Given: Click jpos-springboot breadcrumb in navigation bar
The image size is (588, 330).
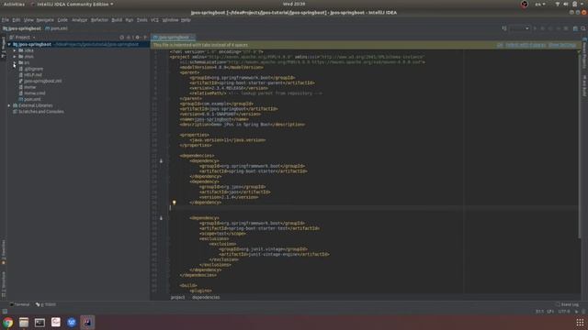Looking at the screenshot, I should (22, 28).
